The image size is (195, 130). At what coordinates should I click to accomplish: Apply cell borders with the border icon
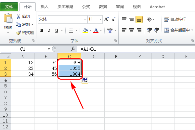[x=71, y=31]
